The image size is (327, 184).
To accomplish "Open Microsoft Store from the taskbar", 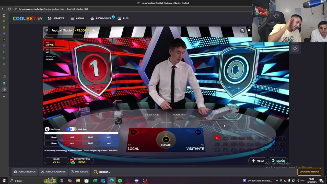I will (x=87, y=181).
